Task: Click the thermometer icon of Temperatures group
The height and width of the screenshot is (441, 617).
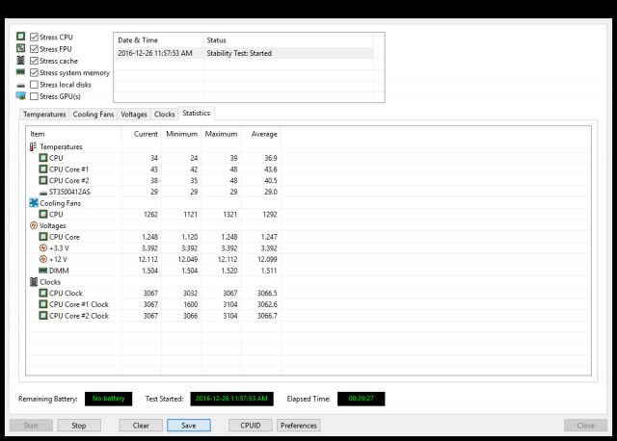Action: (33, 146)
